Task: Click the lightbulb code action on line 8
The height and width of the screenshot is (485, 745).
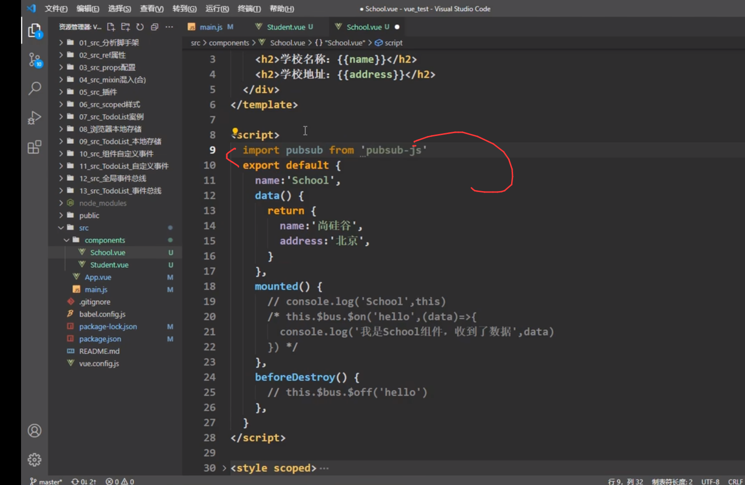Action: point(235,131)
